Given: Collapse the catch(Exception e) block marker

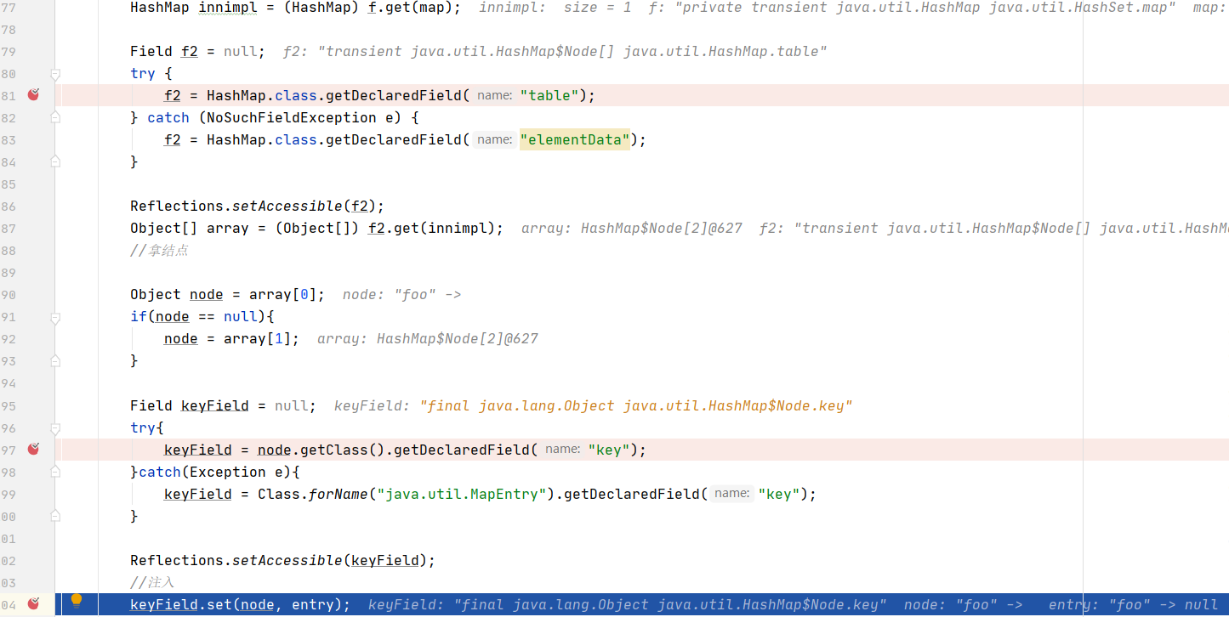Looking at the screenshot, I should pos(55,473).
